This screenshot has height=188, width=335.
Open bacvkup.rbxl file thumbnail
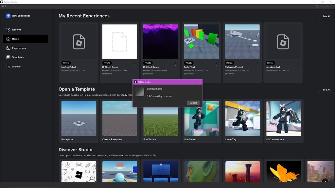coord(283,42)
